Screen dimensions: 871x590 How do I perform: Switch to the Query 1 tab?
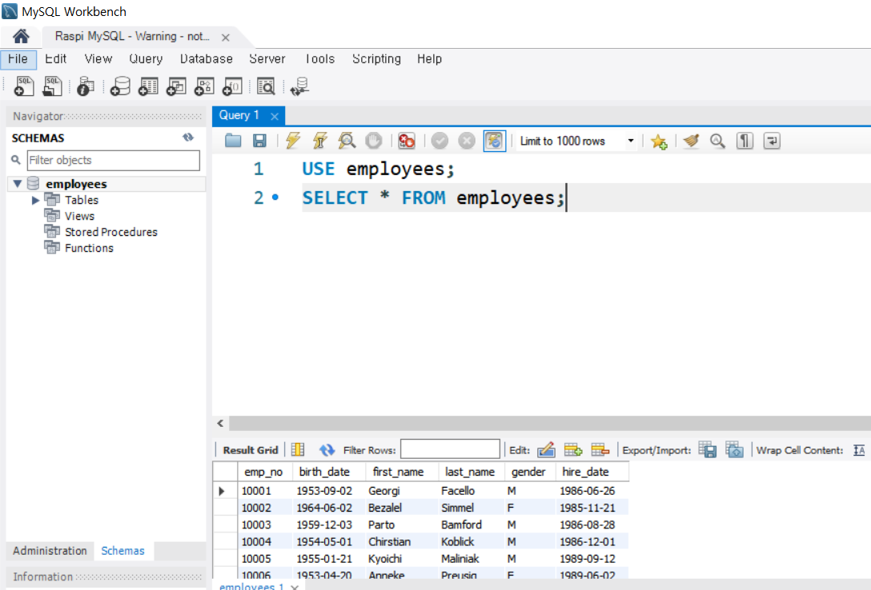click(239, 115)
